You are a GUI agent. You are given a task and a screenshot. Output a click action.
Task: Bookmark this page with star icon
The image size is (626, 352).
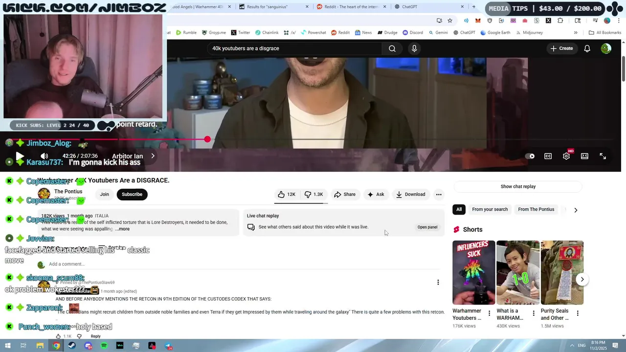pyautogui.click(x=450, y=21)
